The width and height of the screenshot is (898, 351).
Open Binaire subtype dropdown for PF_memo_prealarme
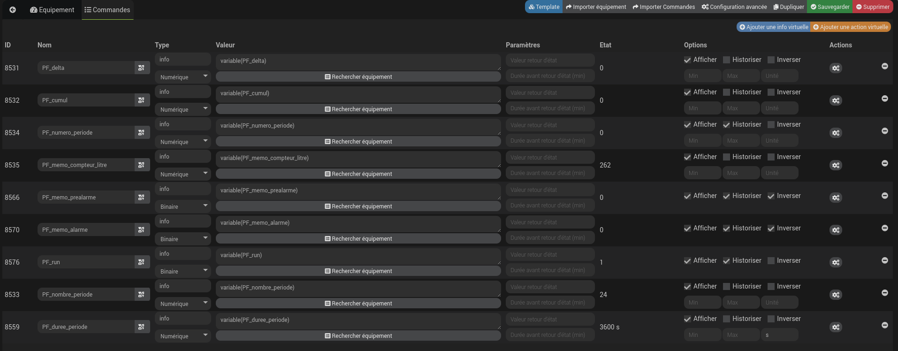point(183,206)
